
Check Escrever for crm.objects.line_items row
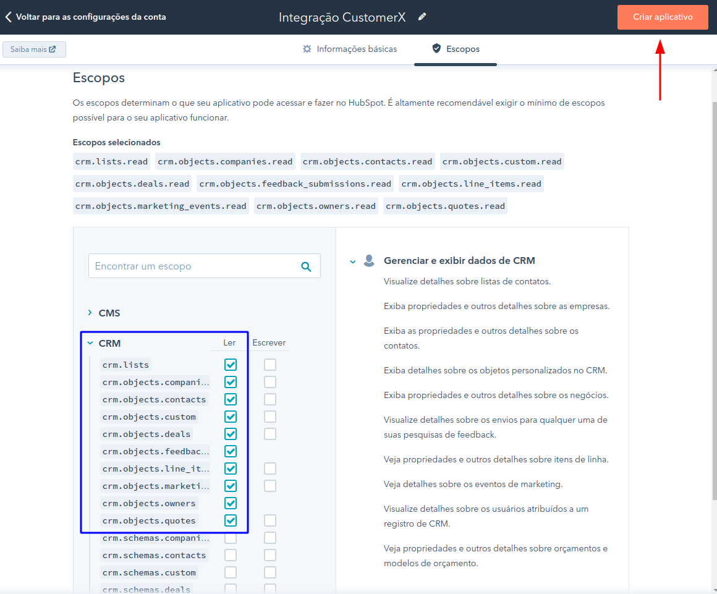(x=269, y=469)
